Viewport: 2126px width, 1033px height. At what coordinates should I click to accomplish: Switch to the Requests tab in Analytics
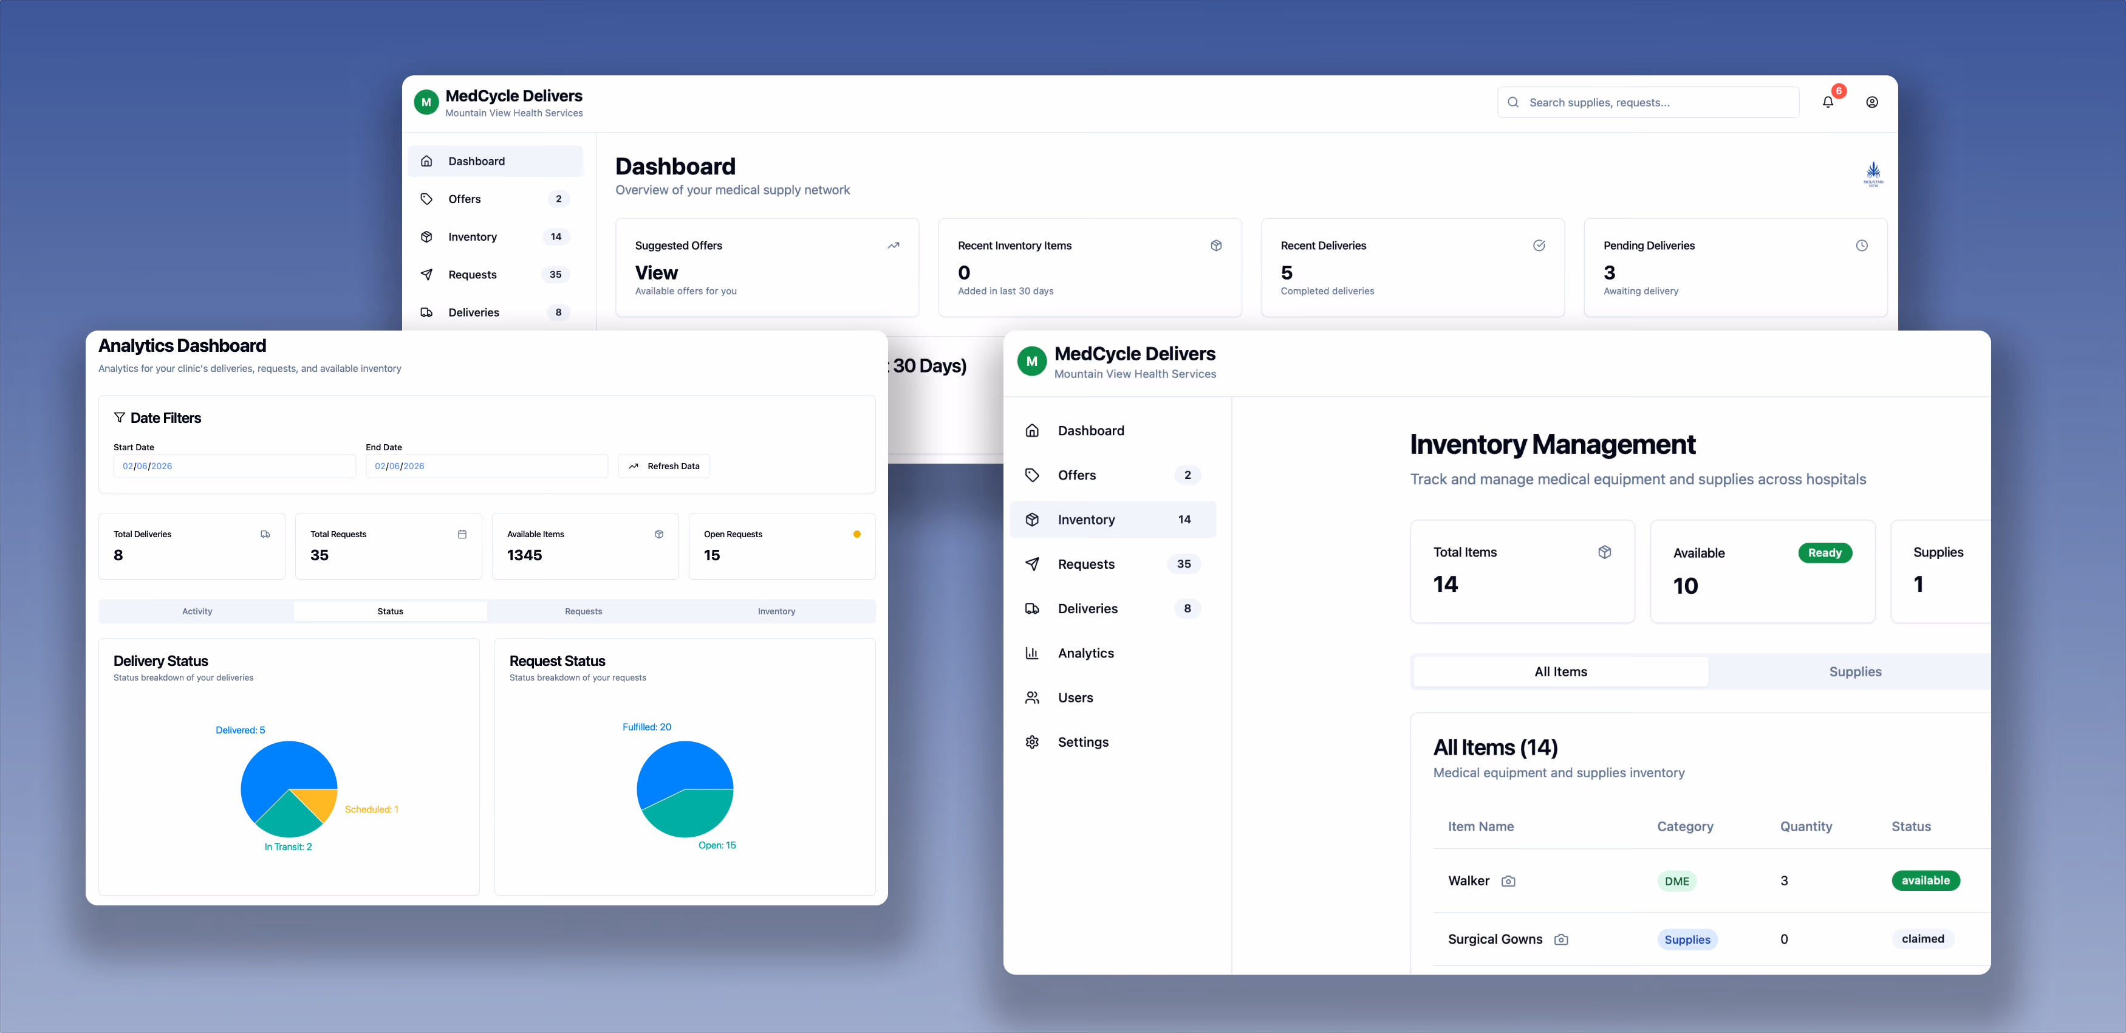tap(584, 611)
